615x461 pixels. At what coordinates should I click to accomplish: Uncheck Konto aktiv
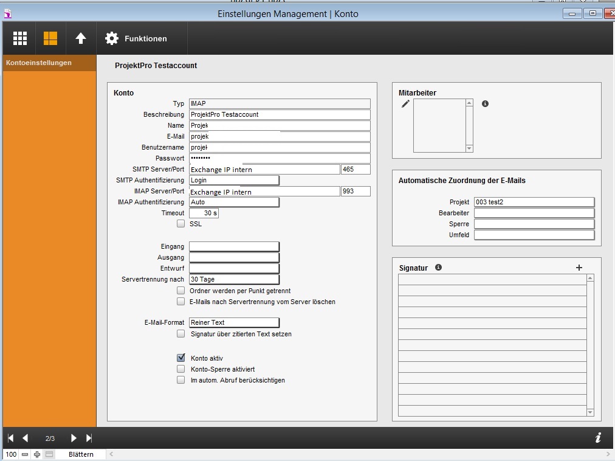(x=181, y=358)
